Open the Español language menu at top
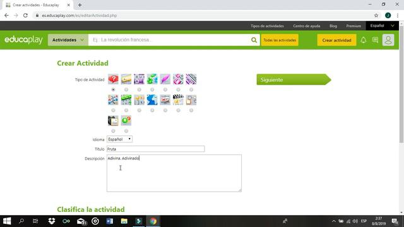Viewport: 404px width, 227px height. [x=382, y=26]
